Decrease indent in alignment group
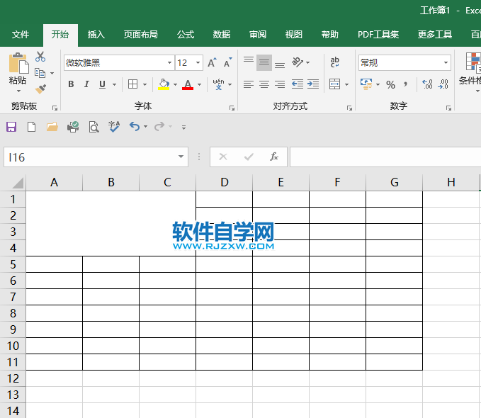 click(298, 84)
